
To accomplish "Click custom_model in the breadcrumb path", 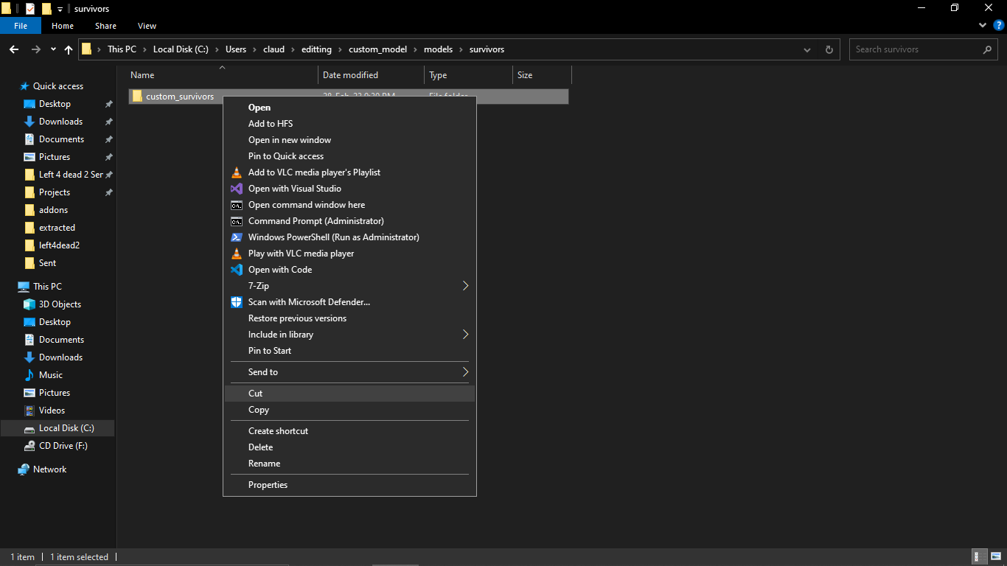I will 377,49.
